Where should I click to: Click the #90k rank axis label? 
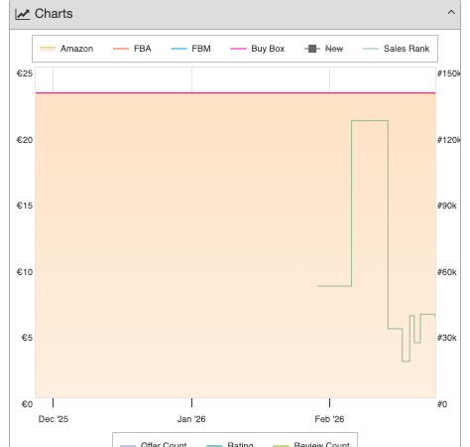[x=447, y=206]
